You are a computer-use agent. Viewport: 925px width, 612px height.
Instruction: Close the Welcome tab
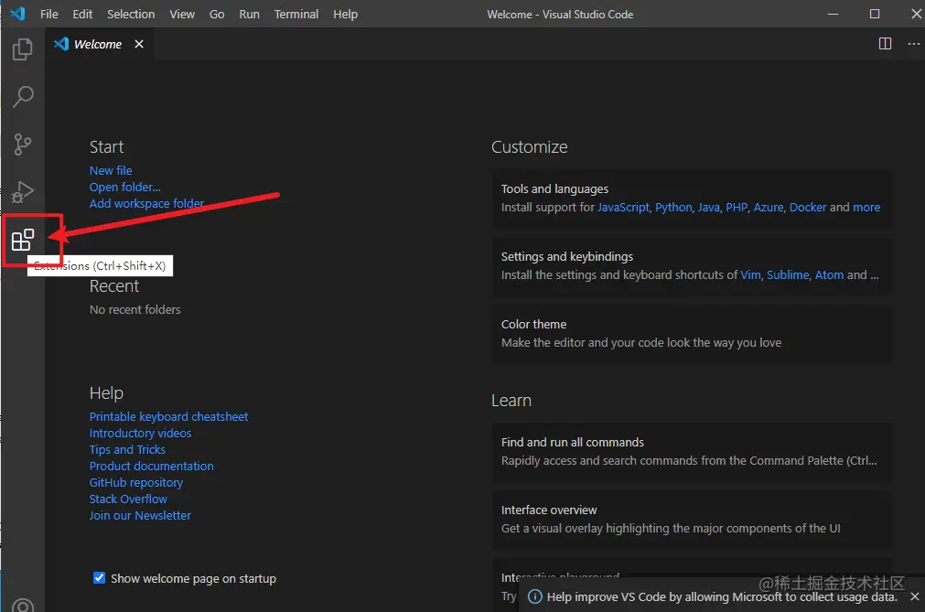click(139, 44)
